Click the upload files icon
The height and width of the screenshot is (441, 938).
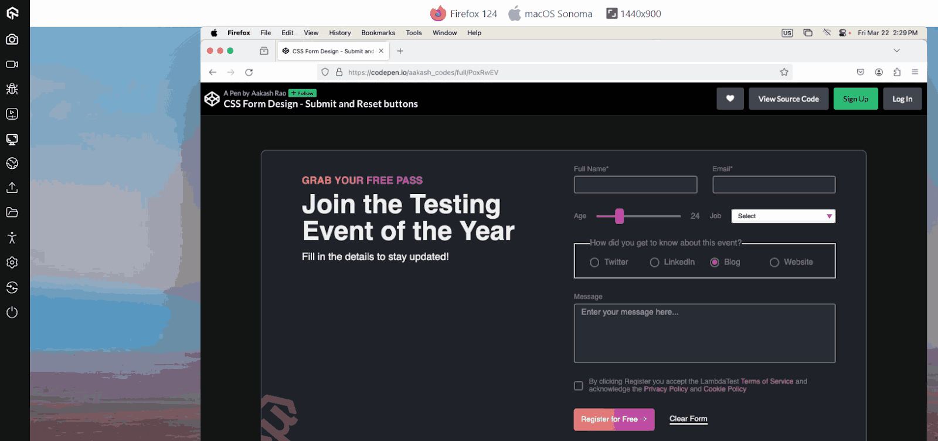12,188
